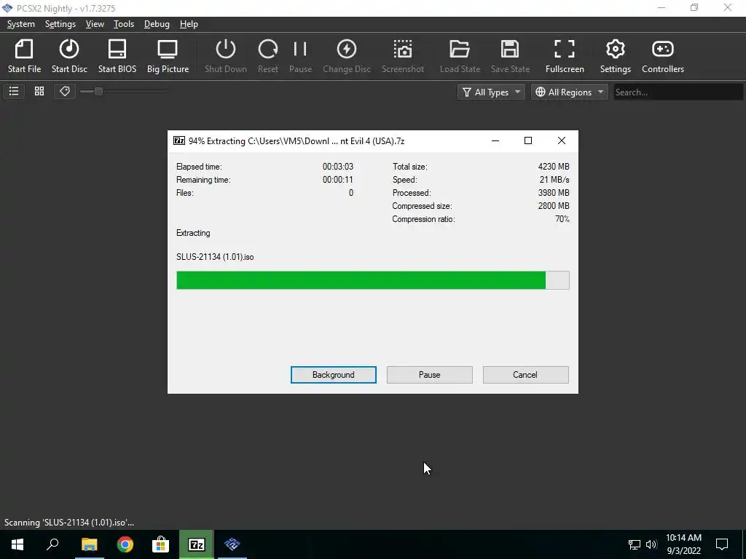746x559 pixels.
Task: Open the All Types filter dropdown
Action: click(x=491, y=92)
